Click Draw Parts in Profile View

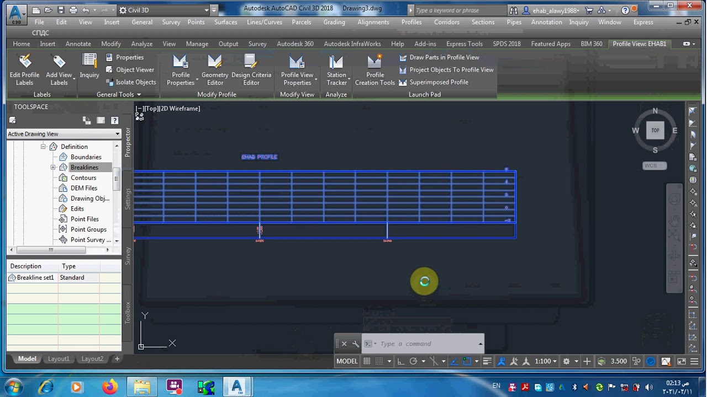coord(439,57)
